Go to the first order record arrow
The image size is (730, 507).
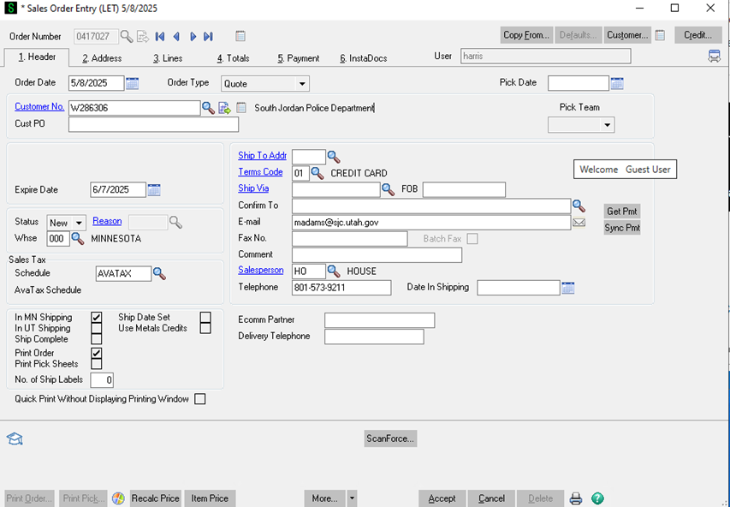click(x=160, y=36)
